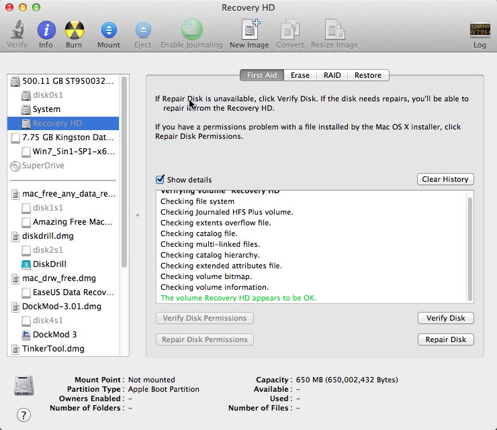The height and width of the screenshot is (430, 497).
Task: Select disk0s1 in the sidebar
Action: 63,95
